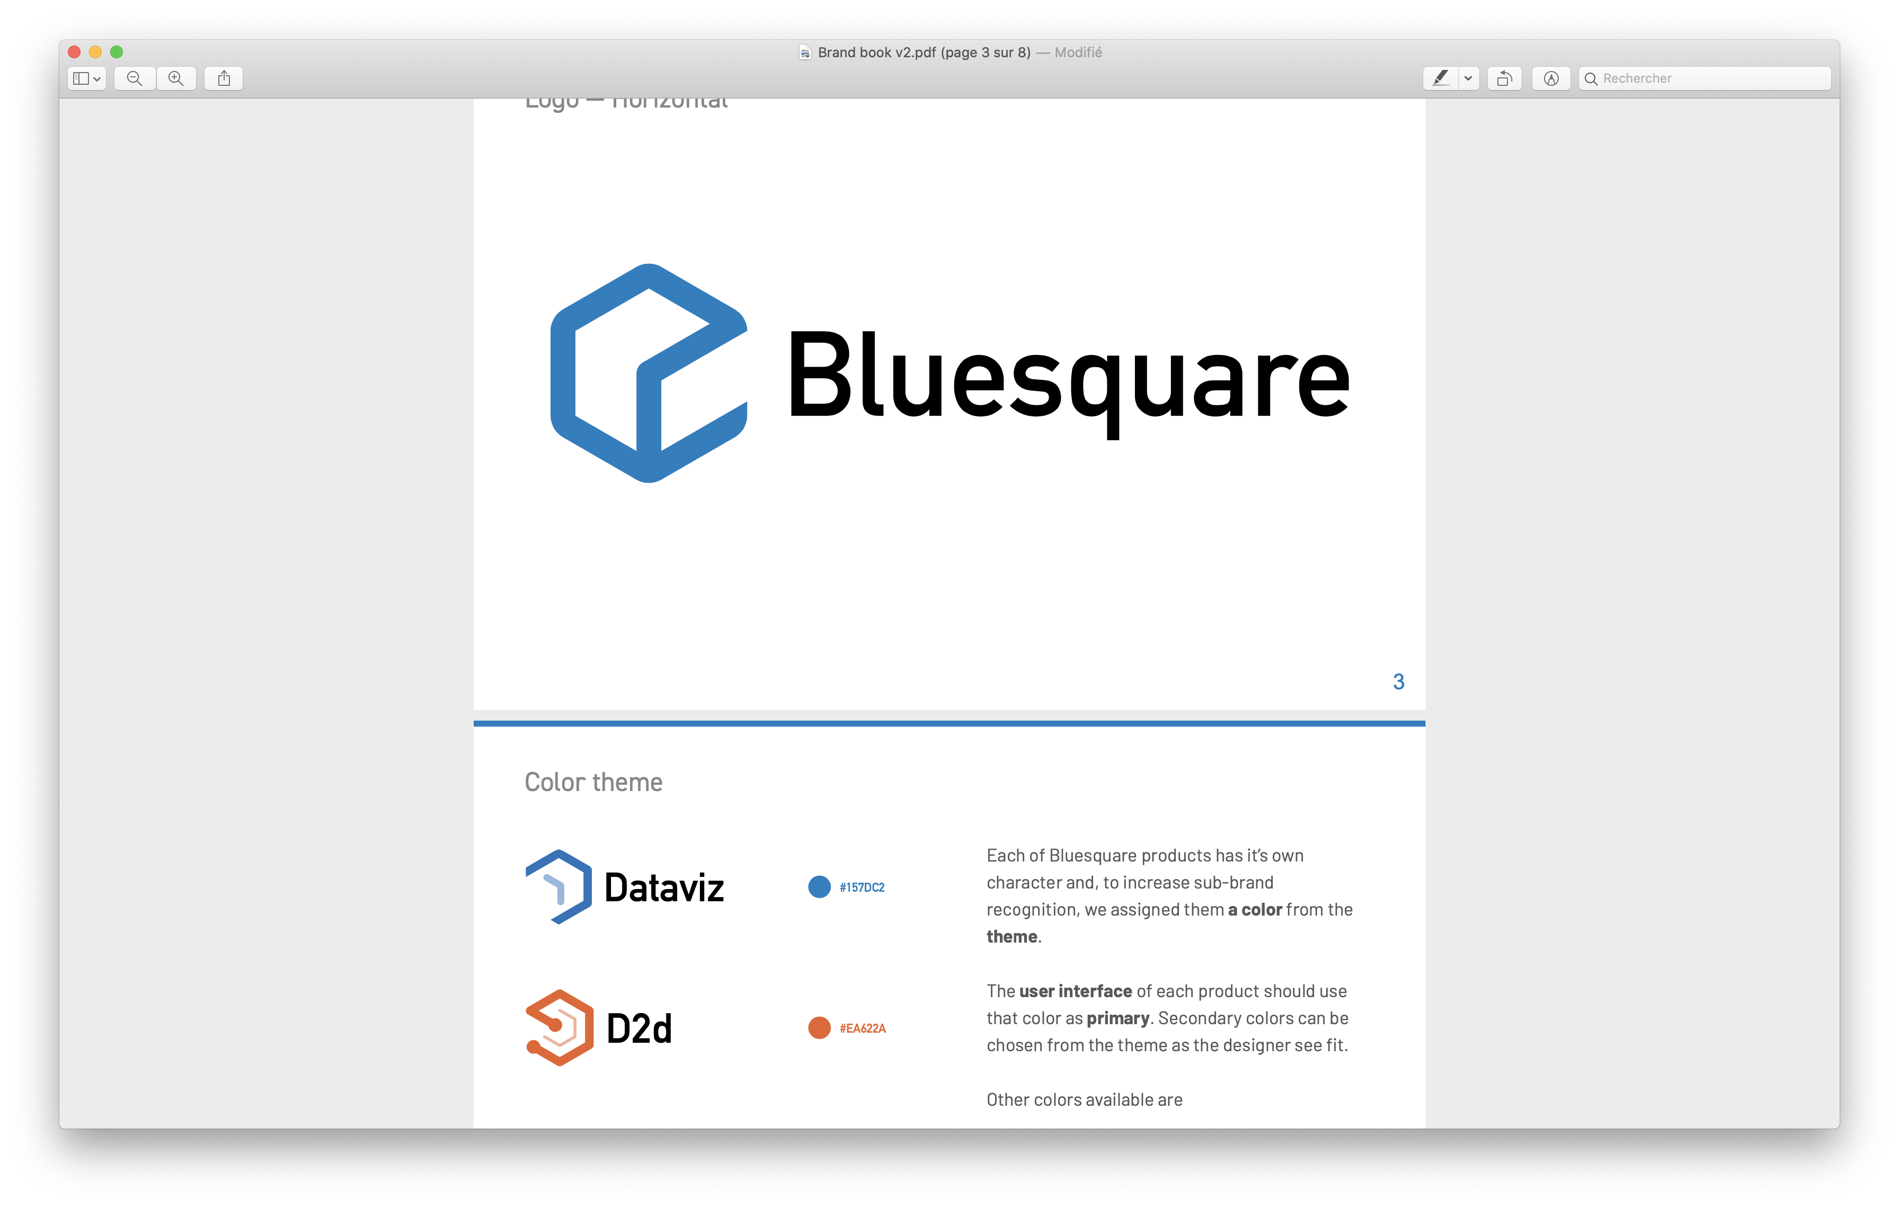
Task: Click the bold word 'primary'
Action: pos(1117,1018)
